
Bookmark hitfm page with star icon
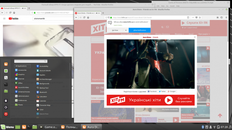pyautogui.click(x=200, y=17)
